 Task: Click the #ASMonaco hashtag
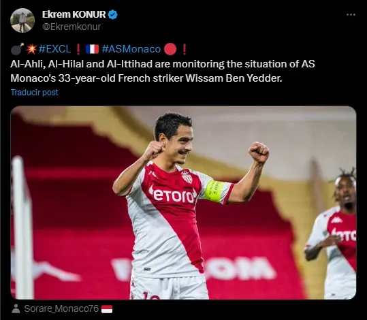pyautogui.click(x=131, y=49)
